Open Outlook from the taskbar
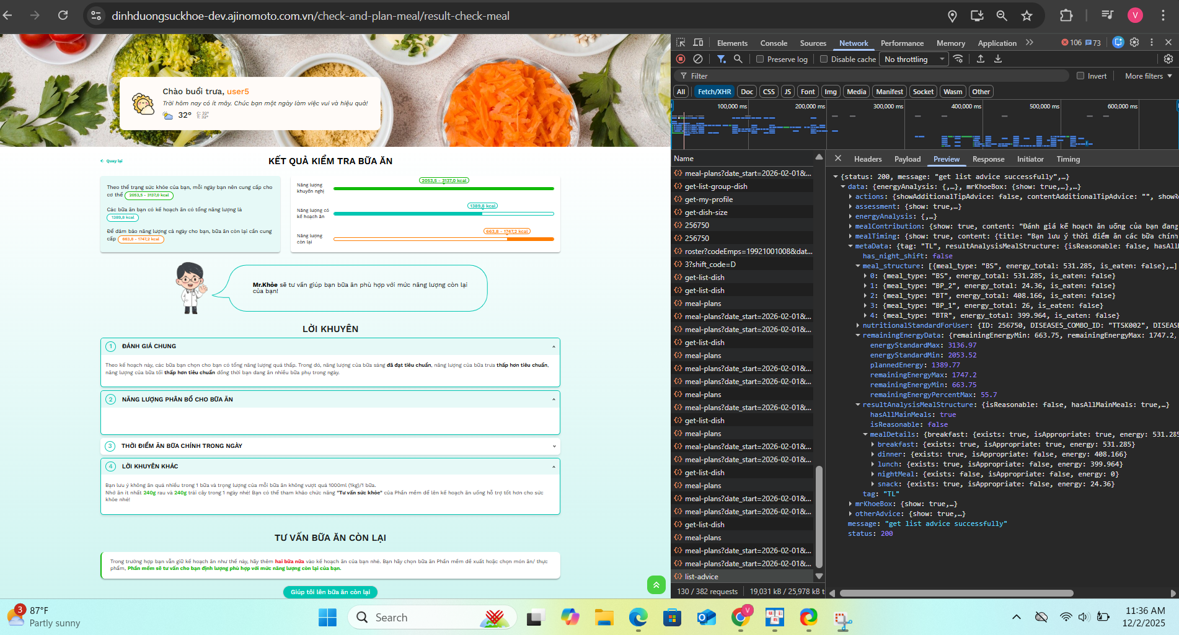 pos(706,618)
